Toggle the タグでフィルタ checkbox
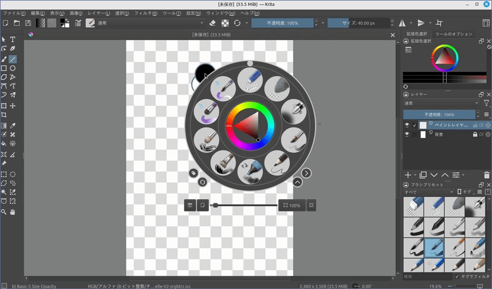 coord(457,277)
